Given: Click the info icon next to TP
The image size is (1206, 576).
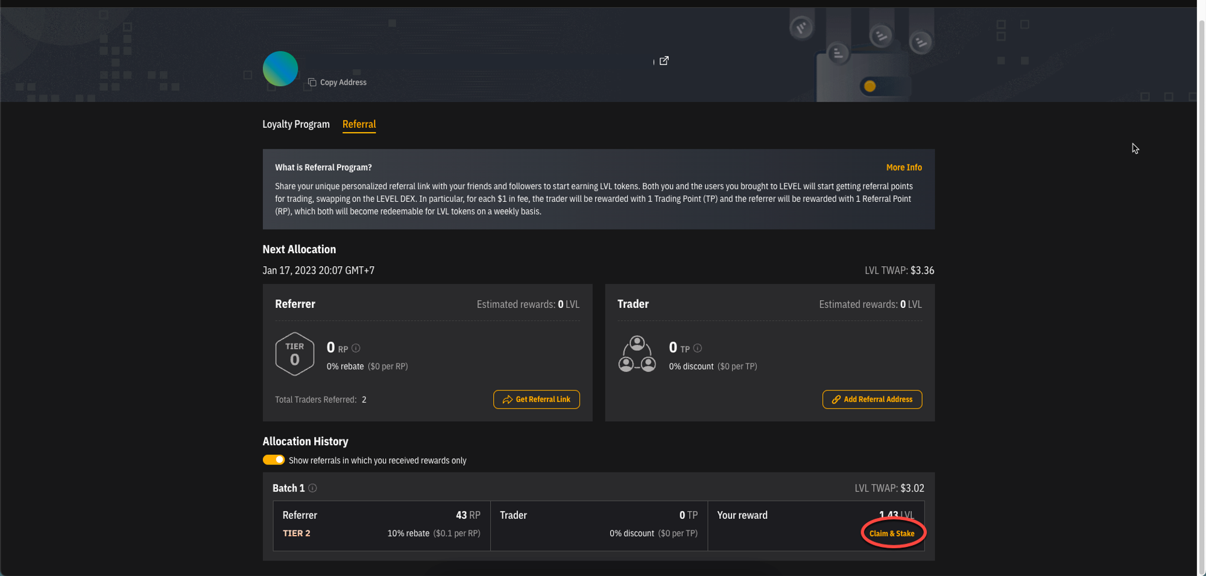Looking at the screenshot, I should (698, 348).
